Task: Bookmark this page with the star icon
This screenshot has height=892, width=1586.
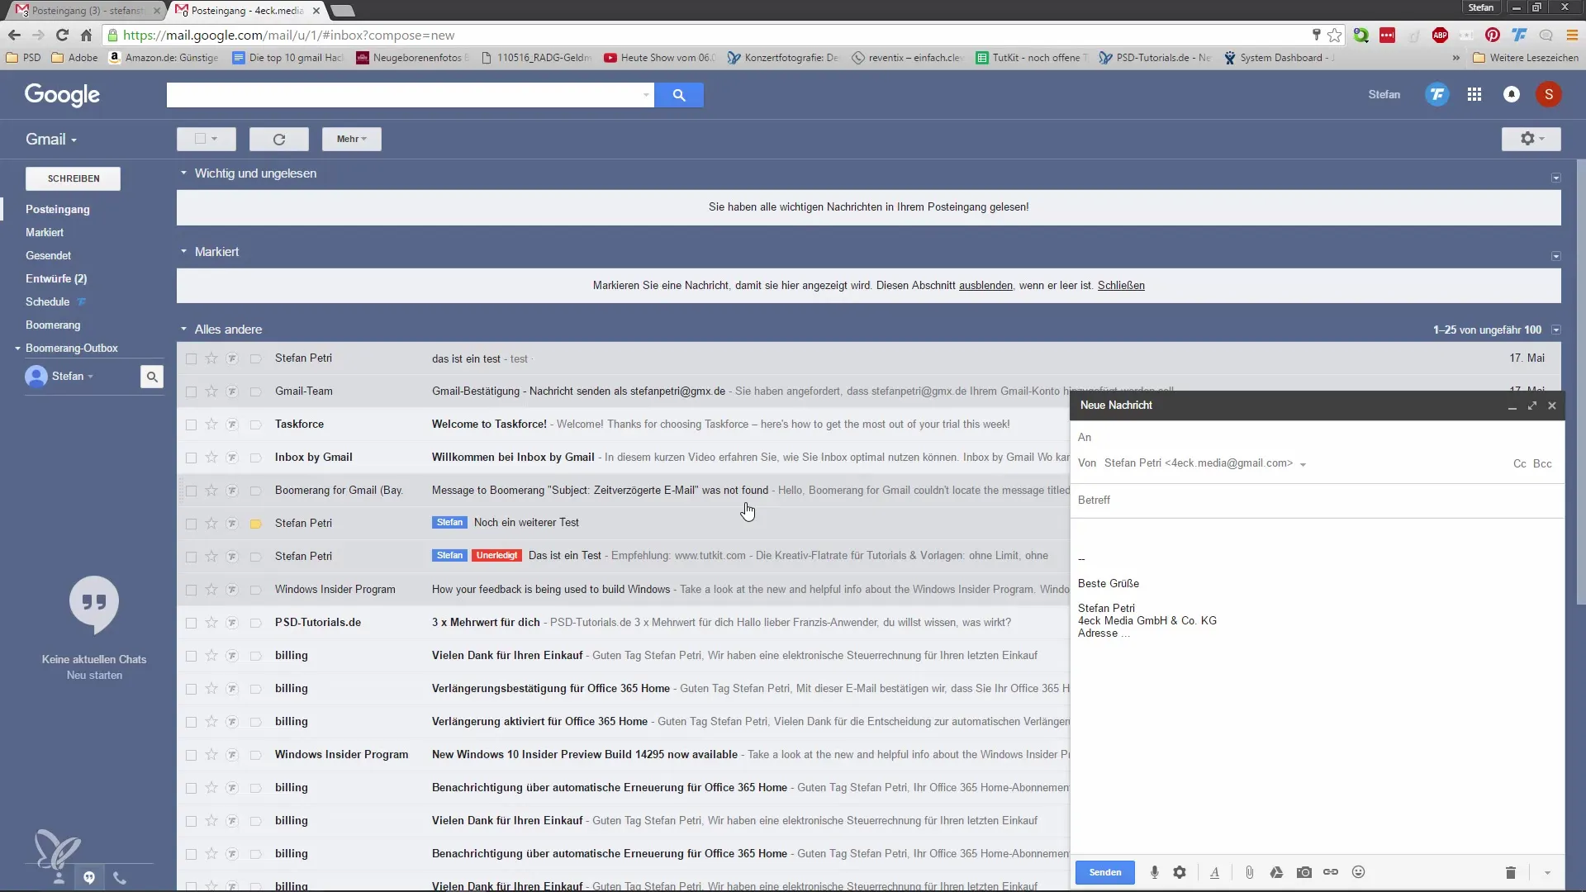Action: click(1335, 35)
